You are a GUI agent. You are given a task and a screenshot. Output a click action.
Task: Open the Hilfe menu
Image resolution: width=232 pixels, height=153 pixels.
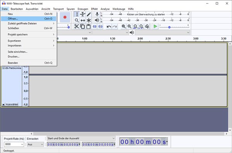point(131,9)
